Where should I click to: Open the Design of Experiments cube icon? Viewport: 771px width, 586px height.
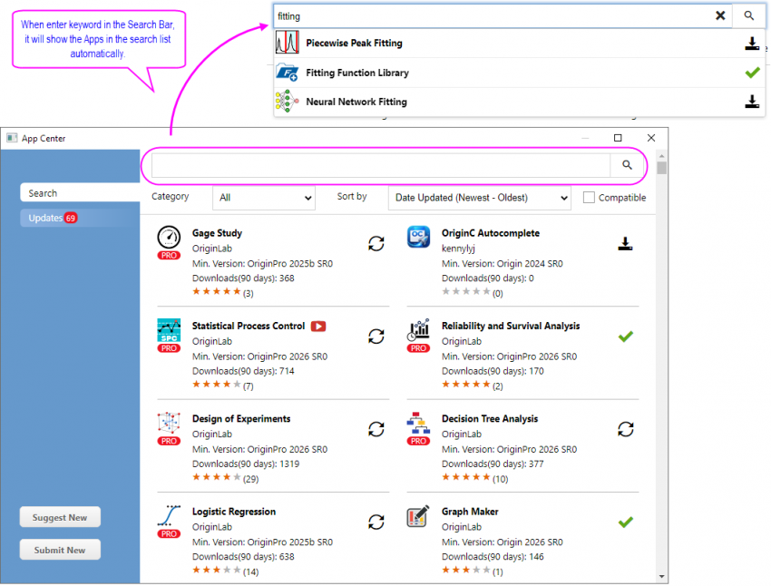coord(169,424)
